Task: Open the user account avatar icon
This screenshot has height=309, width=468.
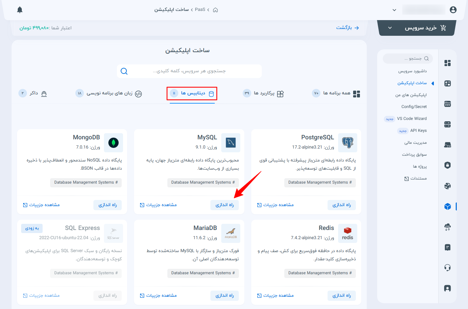Action: pos(453,10)
